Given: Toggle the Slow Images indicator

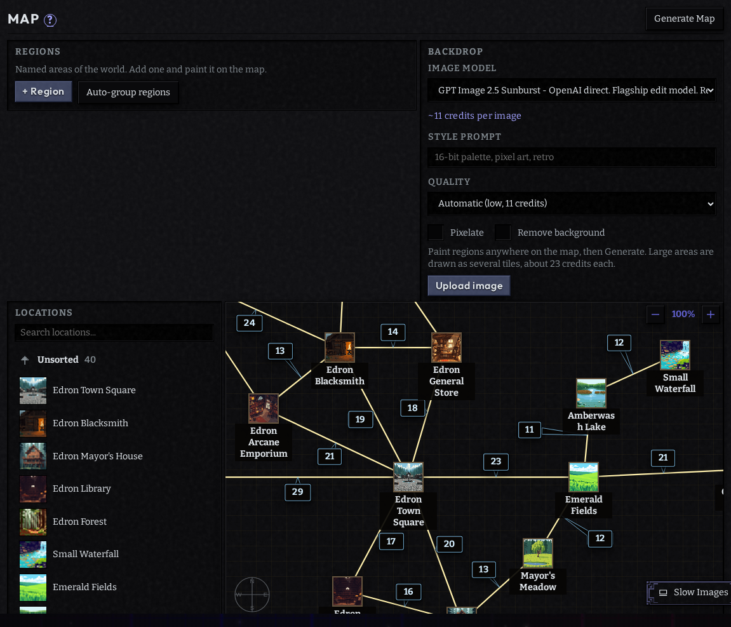Looking at the screenshot, I should (689, 593).
